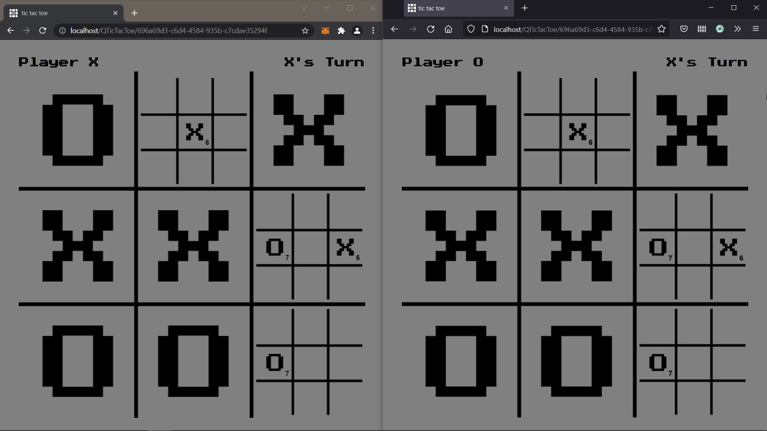Viewport: 767px width, 431px height.
Task: Click big O in Player O bottom-middle square
Action: (576, 361)
